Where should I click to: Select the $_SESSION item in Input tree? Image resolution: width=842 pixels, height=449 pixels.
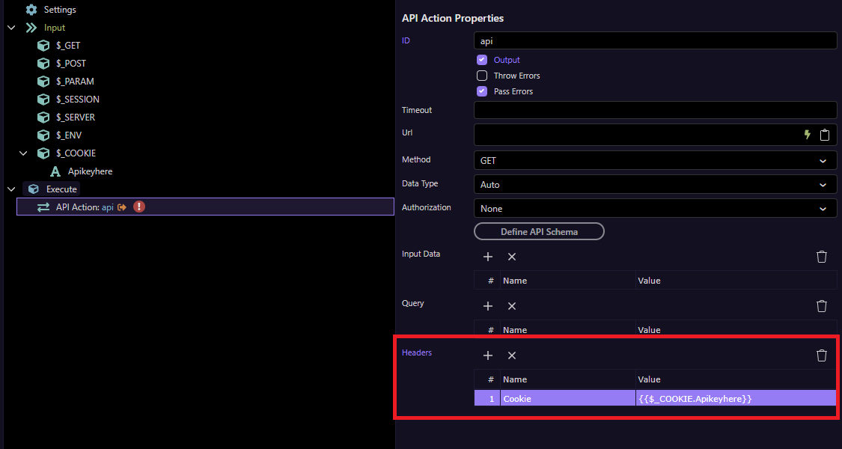point(77,100)
